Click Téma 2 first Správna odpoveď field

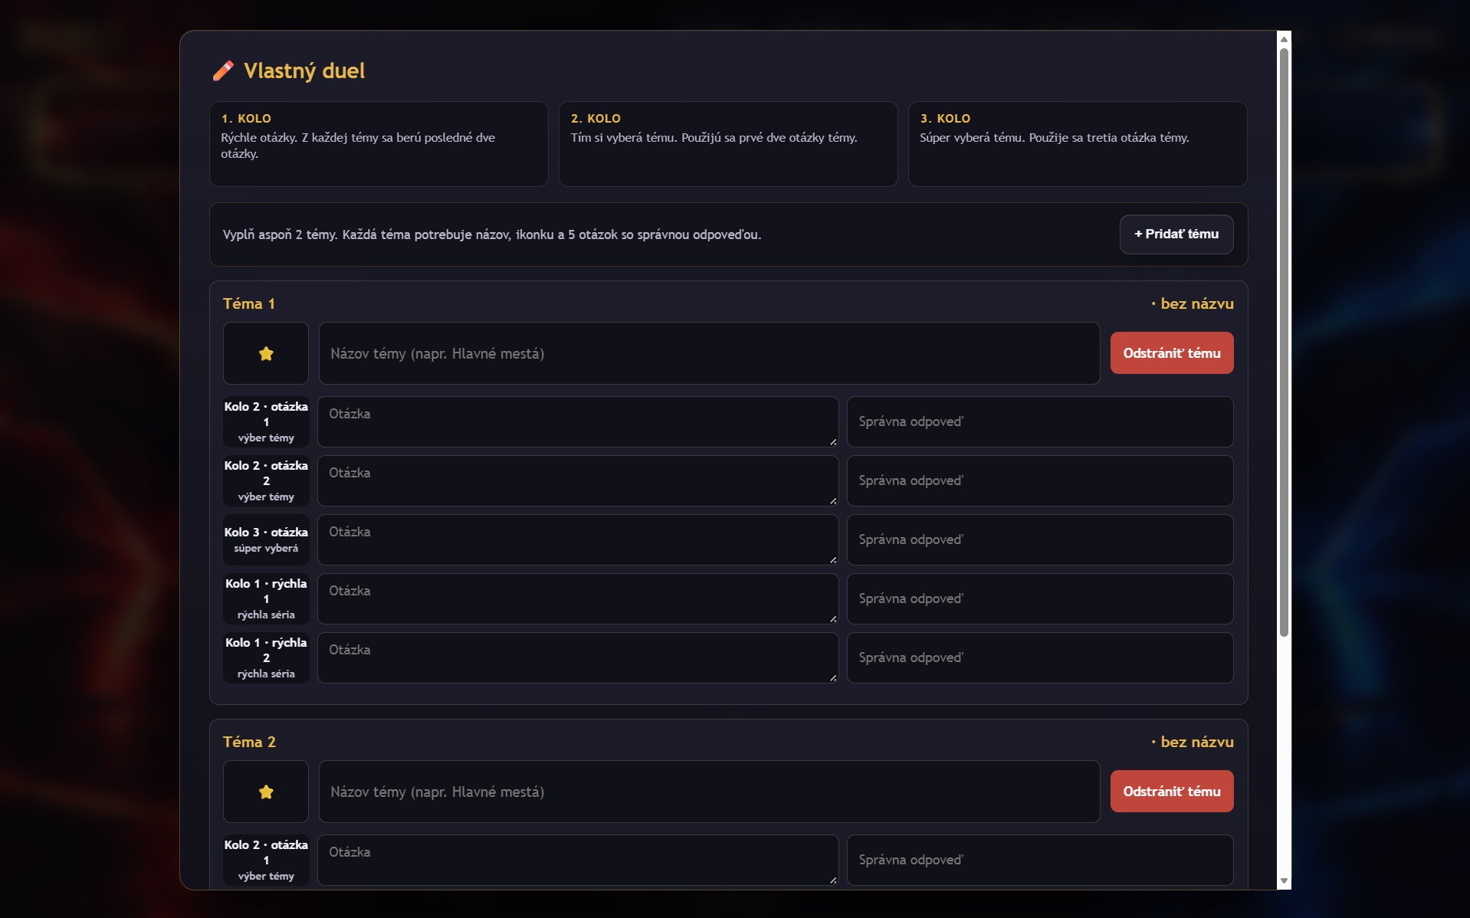[1040, 860]
